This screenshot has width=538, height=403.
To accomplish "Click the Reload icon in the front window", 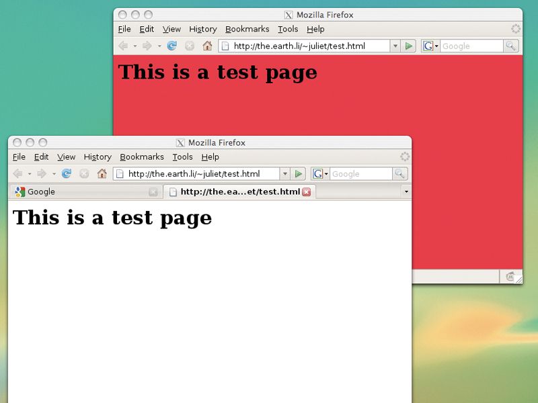I will pos(65,173).
